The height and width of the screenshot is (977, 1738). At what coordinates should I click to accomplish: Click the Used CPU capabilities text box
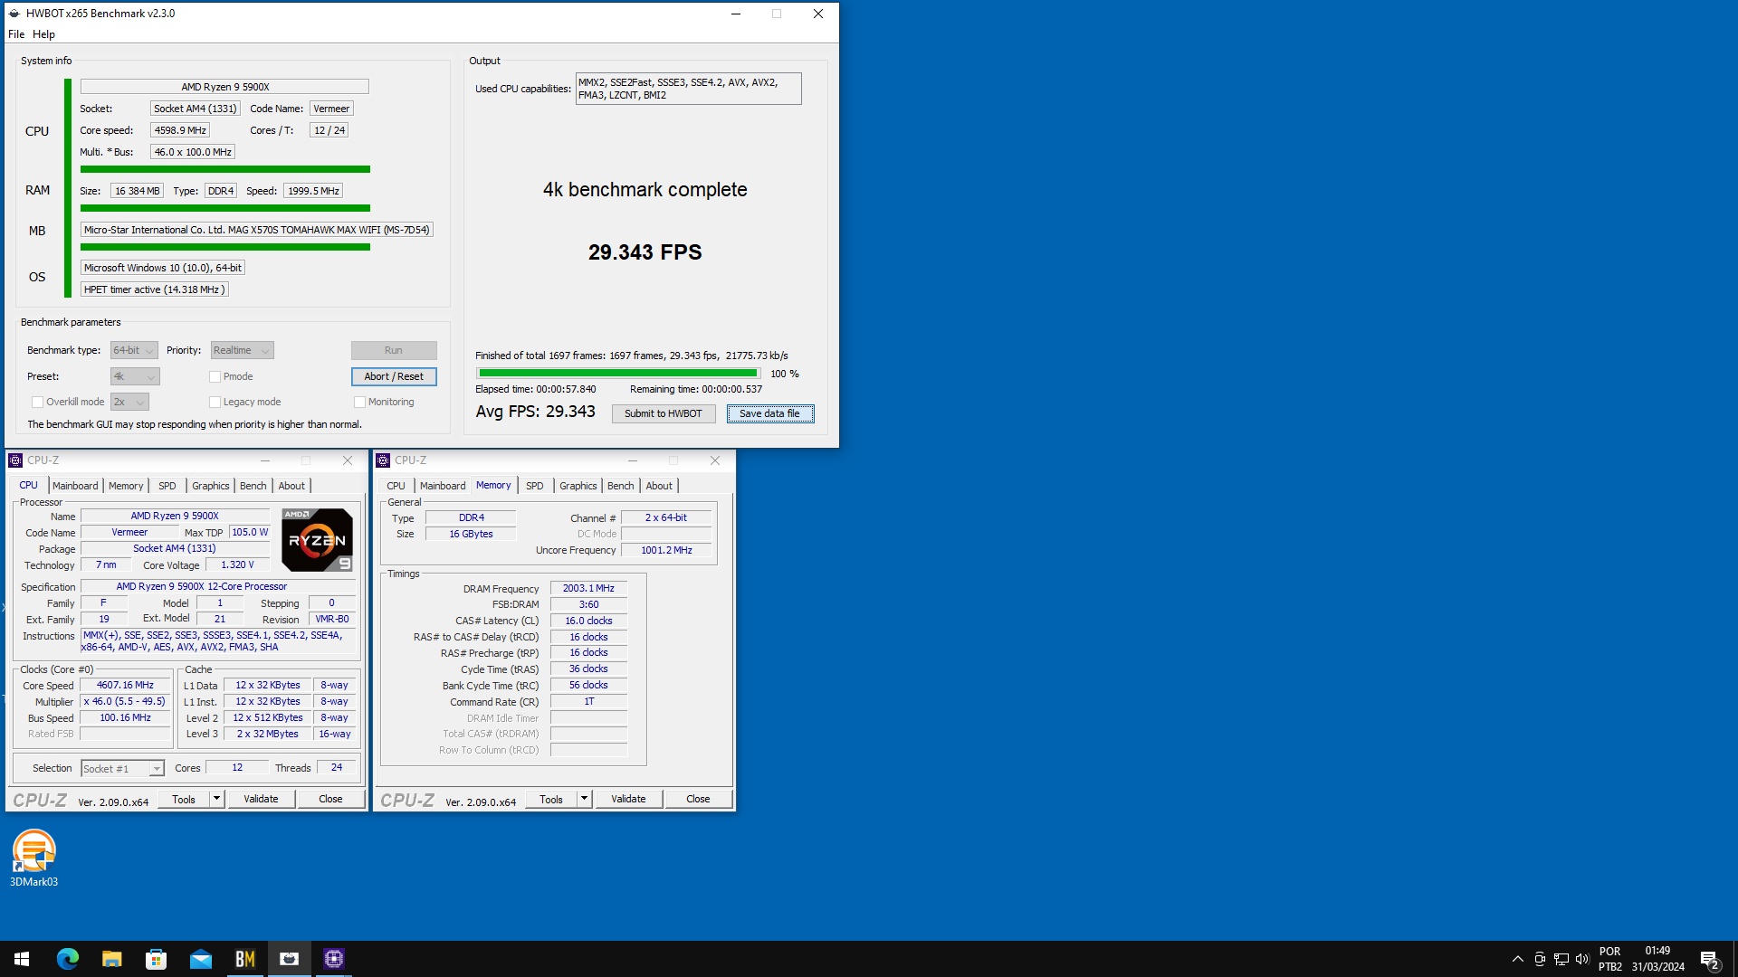click(688, 89)
